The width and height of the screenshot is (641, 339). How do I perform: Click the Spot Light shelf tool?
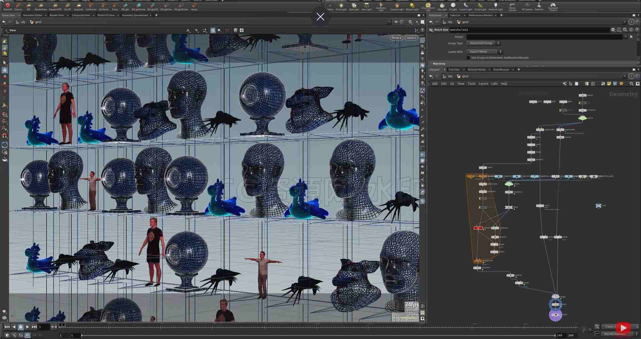354,7
